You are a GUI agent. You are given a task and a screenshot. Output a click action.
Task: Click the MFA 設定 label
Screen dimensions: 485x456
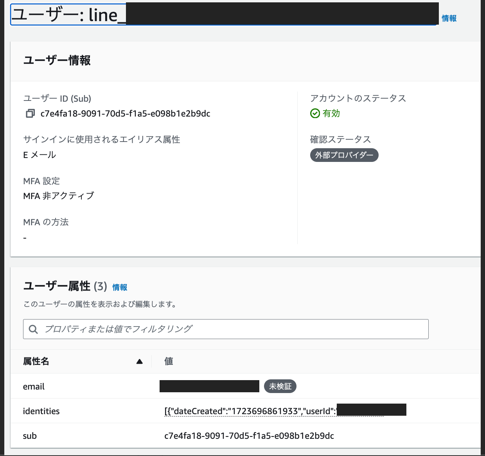[41, 181]
